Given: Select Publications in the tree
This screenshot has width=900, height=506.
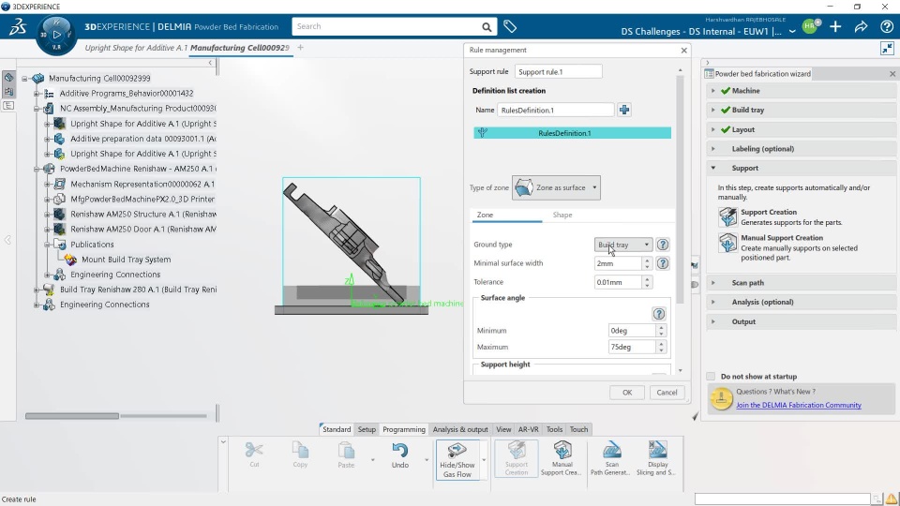Looking at the screenshot, I should pyautogui.click(x=92, y=245).
